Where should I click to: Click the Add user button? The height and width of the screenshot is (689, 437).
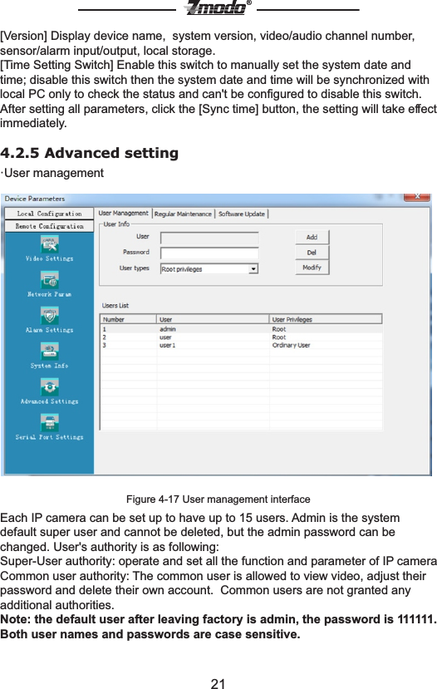point(312,237)
